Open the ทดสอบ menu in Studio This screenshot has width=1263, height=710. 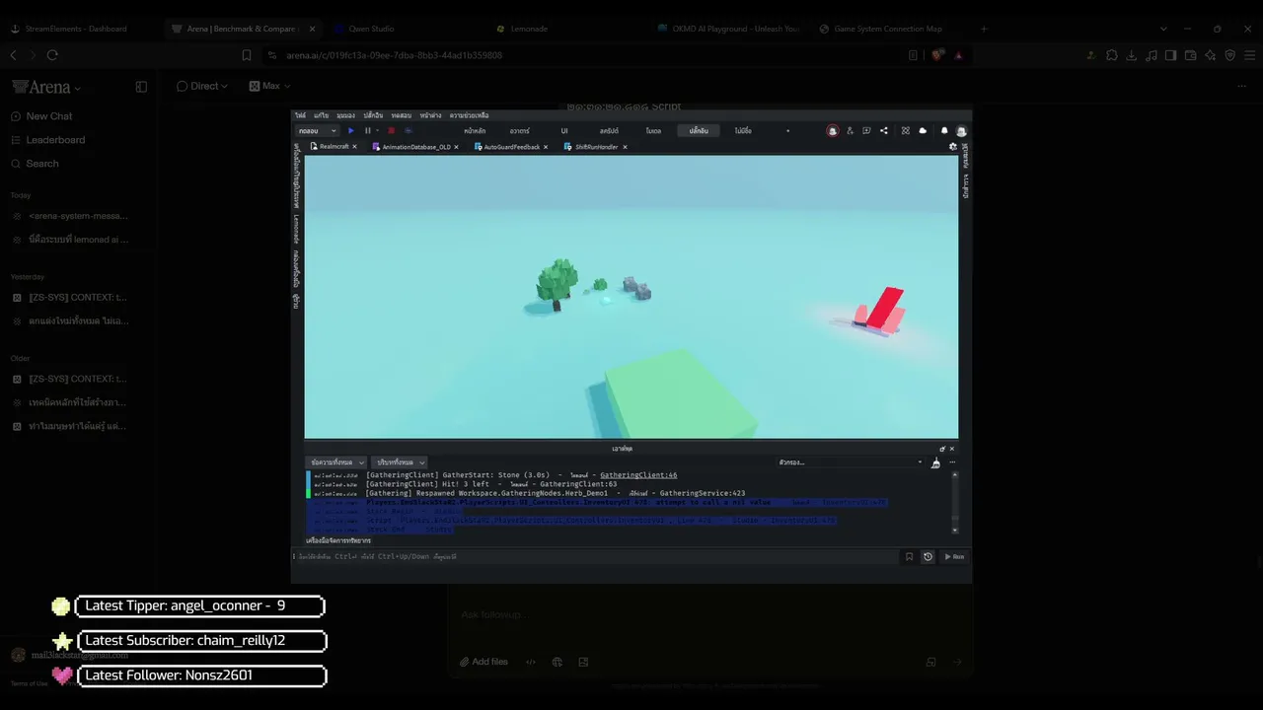[x=401, y=115]
